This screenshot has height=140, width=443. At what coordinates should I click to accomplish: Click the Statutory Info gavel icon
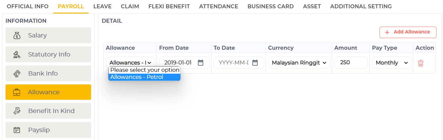click(x=17, y=55)
